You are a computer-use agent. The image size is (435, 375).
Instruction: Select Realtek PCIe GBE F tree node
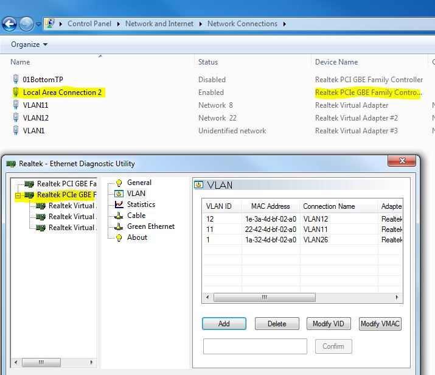66,195
